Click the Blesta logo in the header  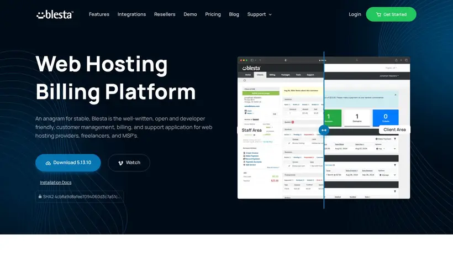(55, 14)
